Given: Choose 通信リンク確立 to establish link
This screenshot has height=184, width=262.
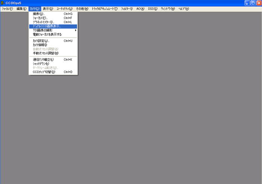Looking at the screenshot, I should tap(43, 59).
